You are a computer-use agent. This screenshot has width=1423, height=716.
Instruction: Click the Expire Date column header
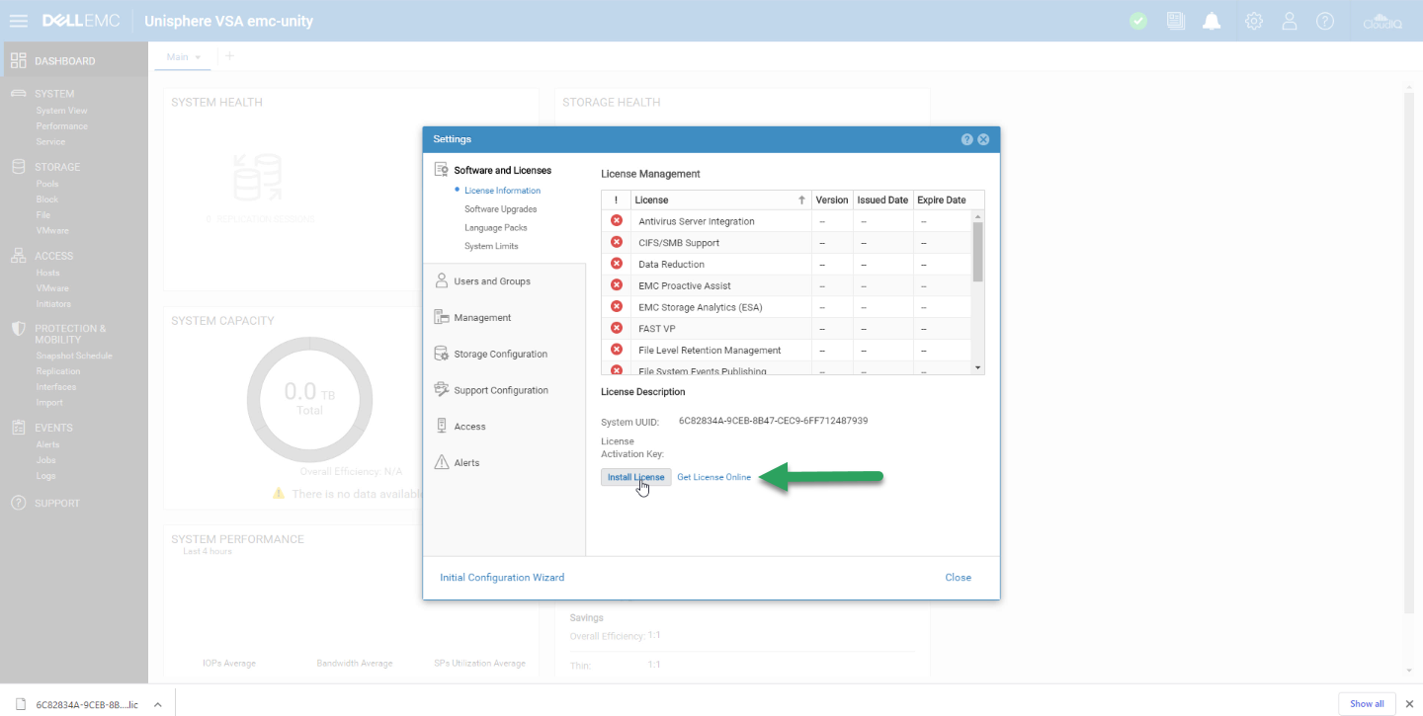[x=942, y=199]
